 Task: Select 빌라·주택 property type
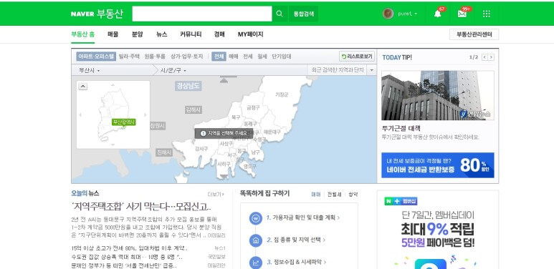tap(129, 57)
